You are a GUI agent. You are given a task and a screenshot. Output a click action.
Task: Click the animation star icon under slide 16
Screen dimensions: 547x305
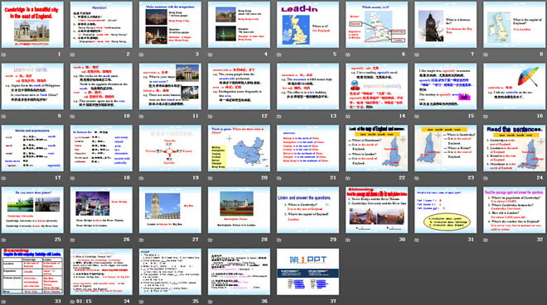[x=486, y=117]
